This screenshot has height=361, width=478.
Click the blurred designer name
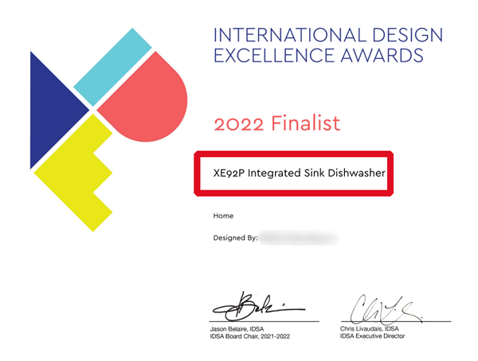pyautogui.click(x=298, y=238)
